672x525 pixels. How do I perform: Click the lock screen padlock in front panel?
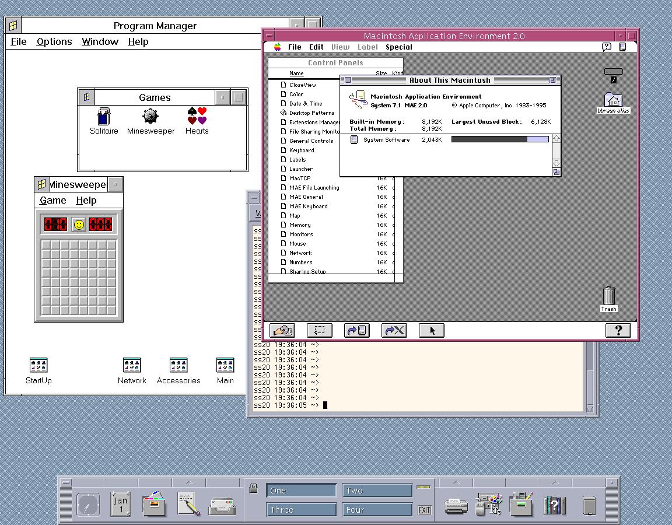[253, 489]
